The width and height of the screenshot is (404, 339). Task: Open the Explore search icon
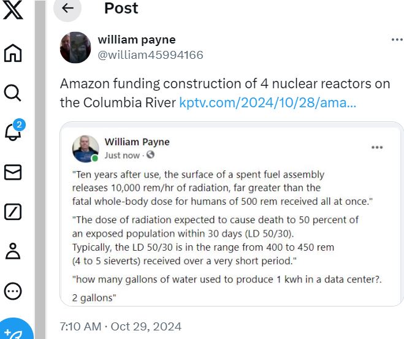13,93
